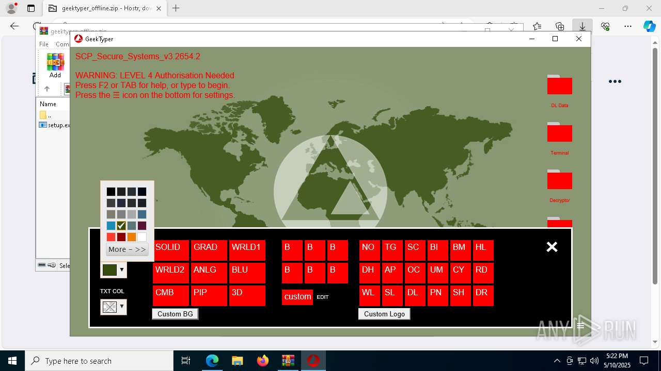The height and width of the screenshot is (371, 661).
Task: Pick the orange color swatch
Action: tap(132, 237)
